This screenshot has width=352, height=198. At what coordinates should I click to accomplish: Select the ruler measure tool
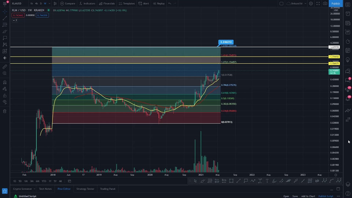[5, 67]
